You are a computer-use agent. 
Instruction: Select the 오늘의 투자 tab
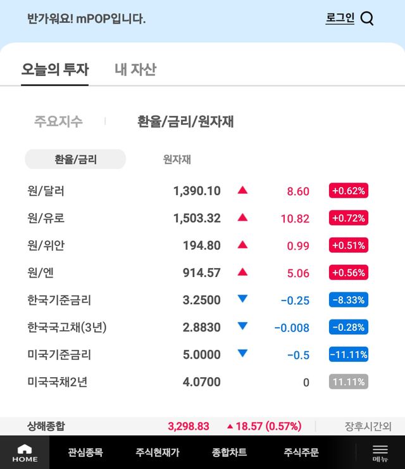54,69
